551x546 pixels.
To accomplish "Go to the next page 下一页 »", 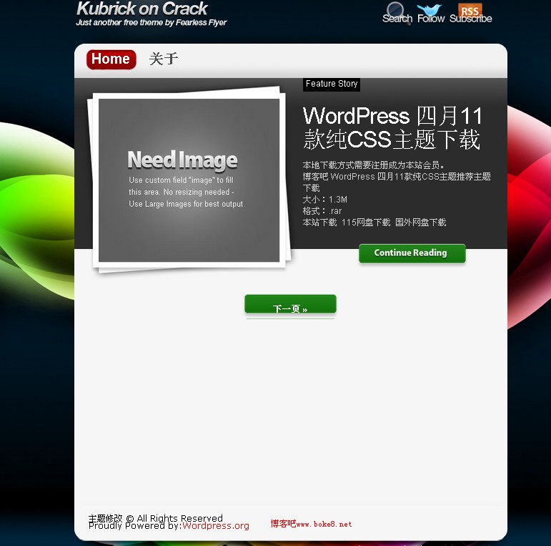I will click(290, 304).
